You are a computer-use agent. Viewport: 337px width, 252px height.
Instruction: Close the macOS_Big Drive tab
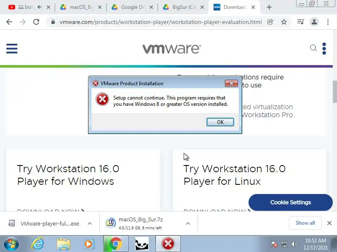tap(100, 7)
